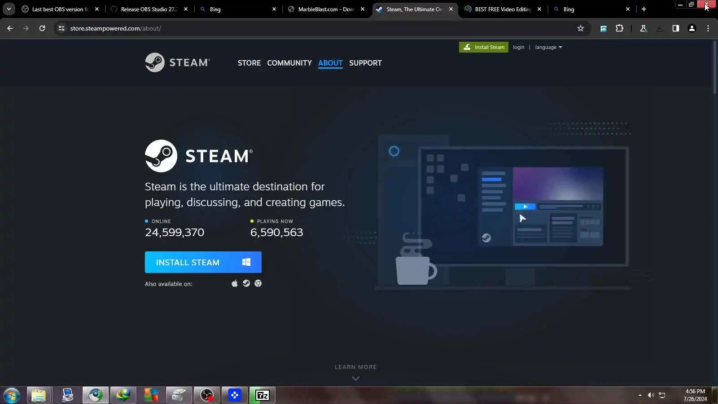Click the 'Also available on:' label
This screenshot has width=718, height=404.
coord(168,284)
